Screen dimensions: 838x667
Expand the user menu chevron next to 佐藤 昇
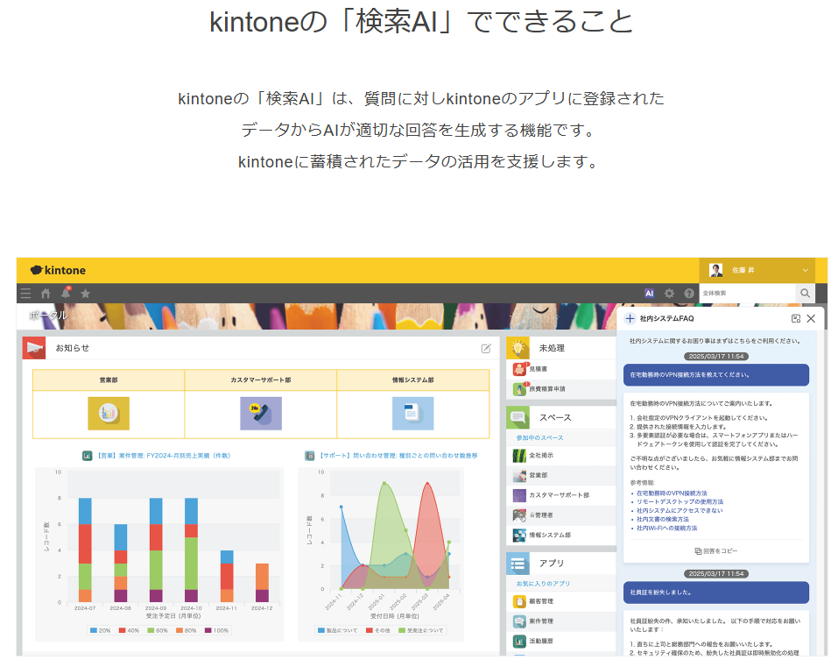(806, 270)
